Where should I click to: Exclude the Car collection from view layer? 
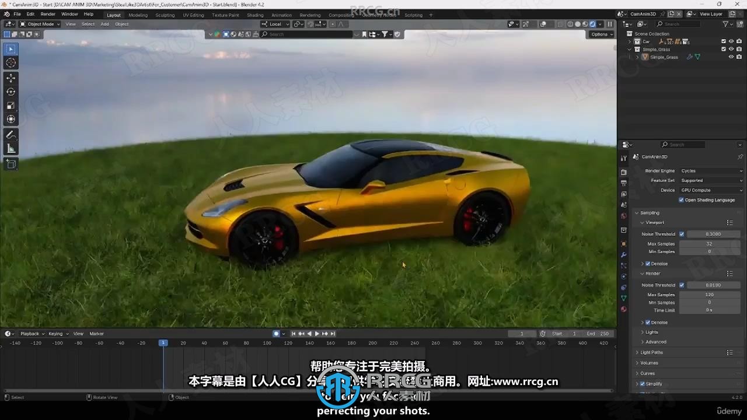point(724,41)
